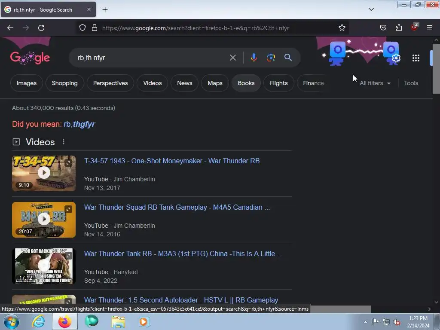Bookmark this page with the star icon
The height and width of the screenshot is (330, 440).
click(x=342, y=27)
